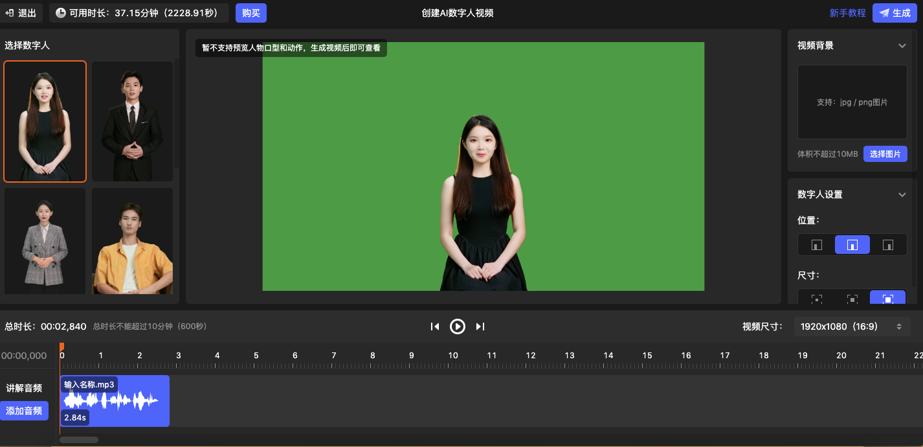
Task: Choose the large size option icon
Action: click(x=888, y=299)
